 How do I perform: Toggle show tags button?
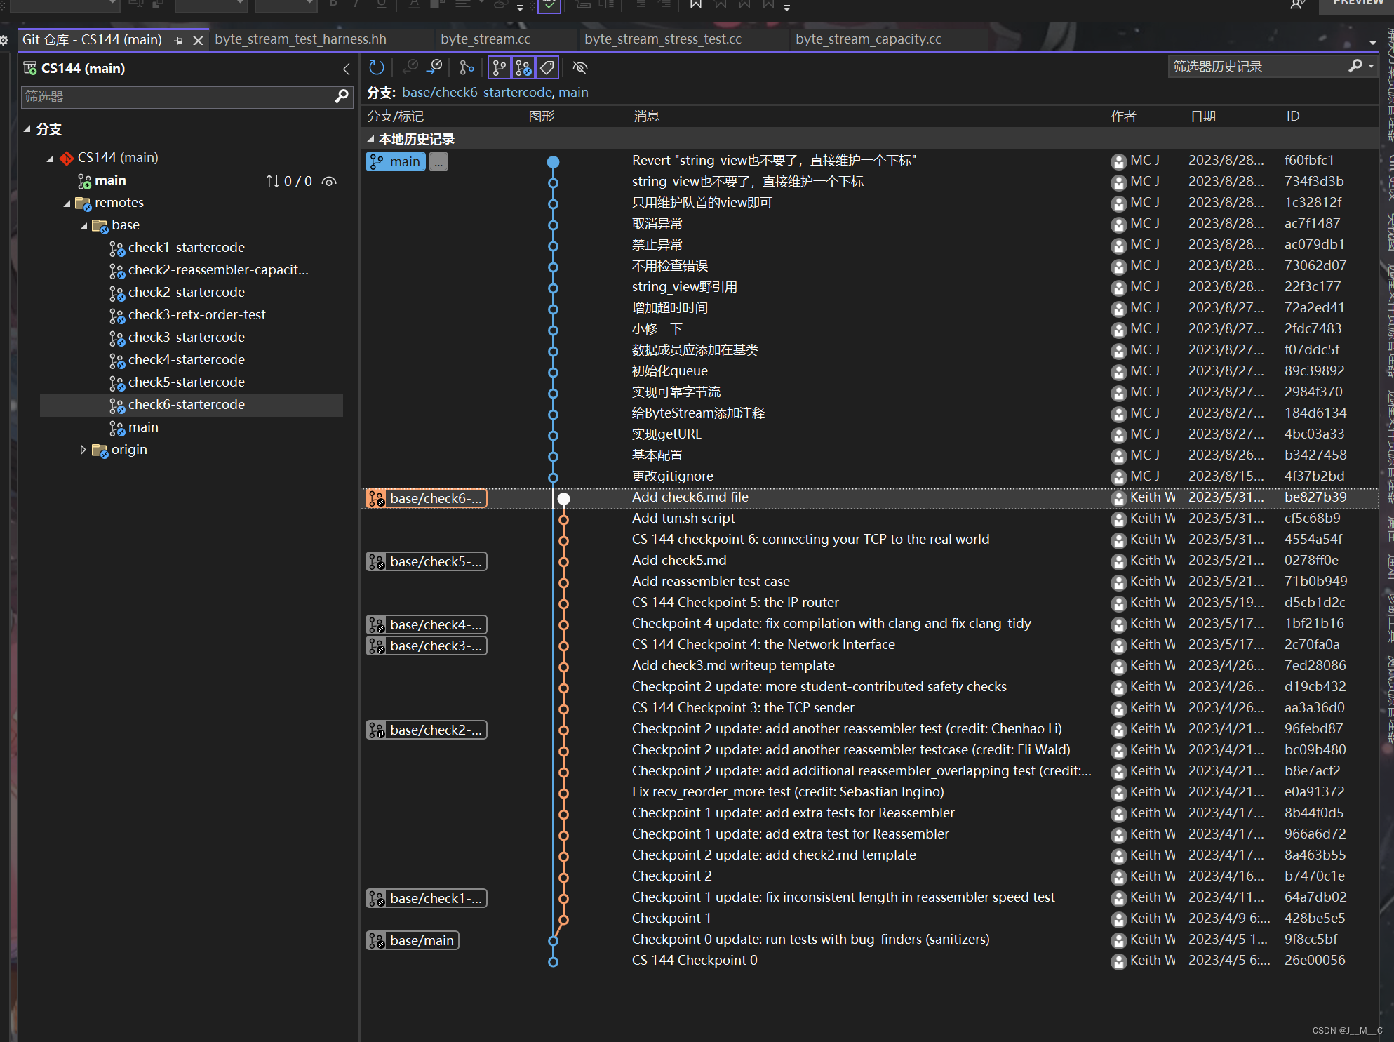547,67
